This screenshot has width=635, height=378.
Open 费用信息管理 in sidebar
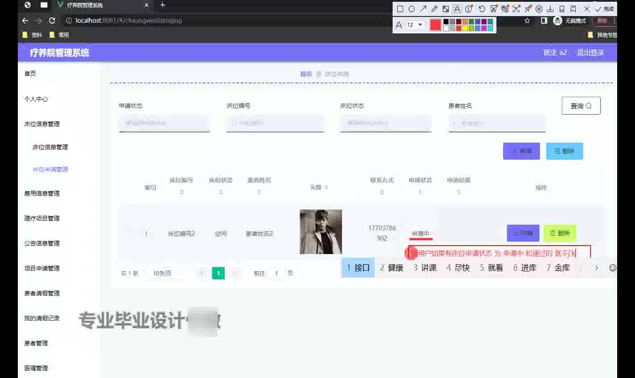(42, 193)
